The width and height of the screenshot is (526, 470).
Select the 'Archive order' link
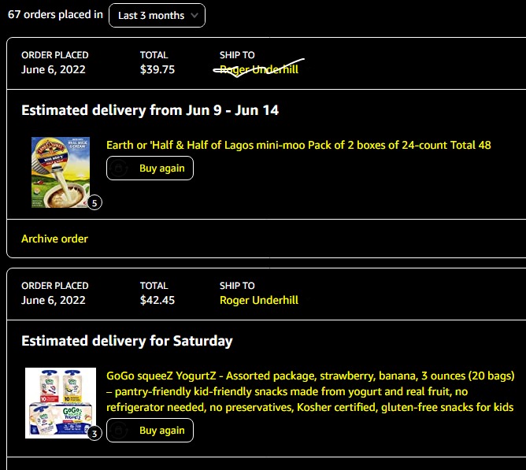tap(54, 239)
